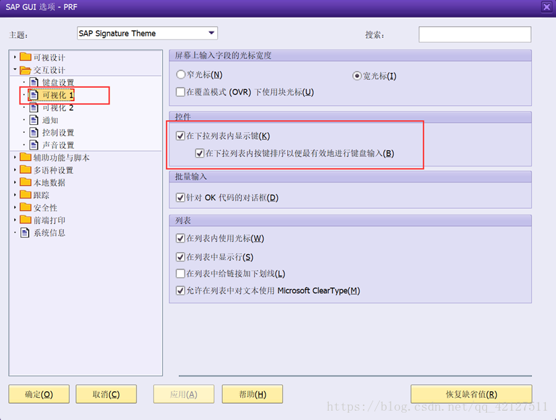
Task: Select 键盘设置 label in the tree
Action: pos(58,83)
